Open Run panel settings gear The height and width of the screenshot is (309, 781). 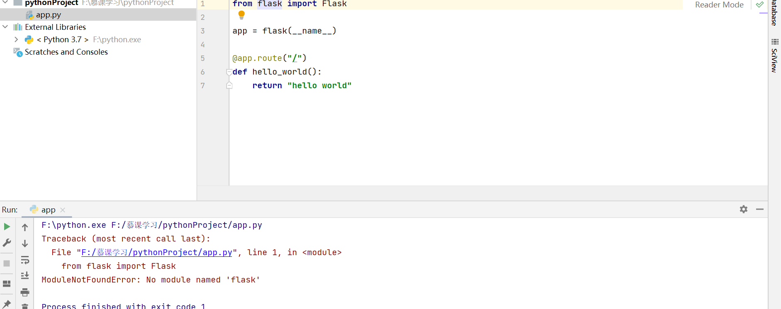pos(744,209)
